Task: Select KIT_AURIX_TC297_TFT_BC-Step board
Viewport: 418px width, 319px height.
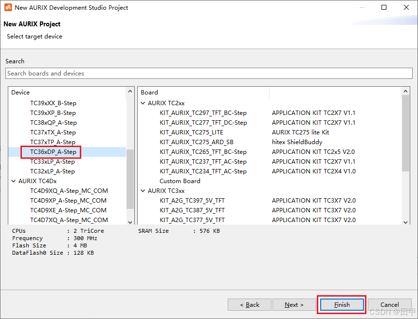Action: (x=203, y=113)
